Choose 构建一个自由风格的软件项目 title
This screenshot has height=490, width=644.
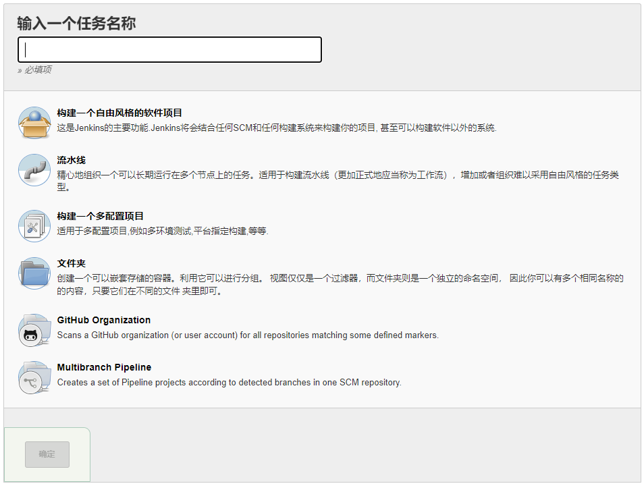[119, 113]
